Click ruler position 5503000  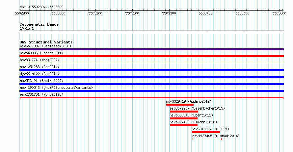pos(58,13)
